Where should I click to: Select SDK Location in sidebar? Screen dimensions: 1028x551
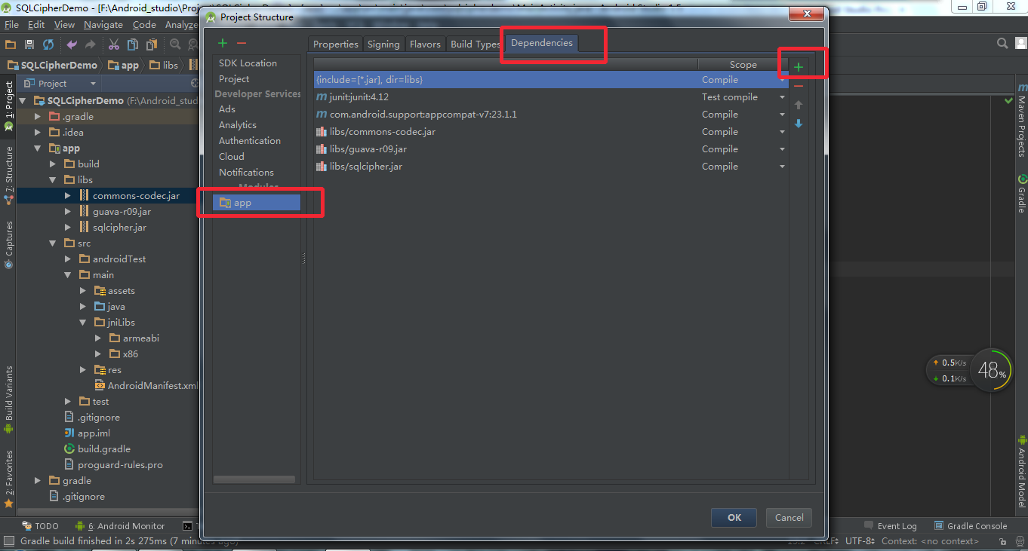[x=248, y=63]
